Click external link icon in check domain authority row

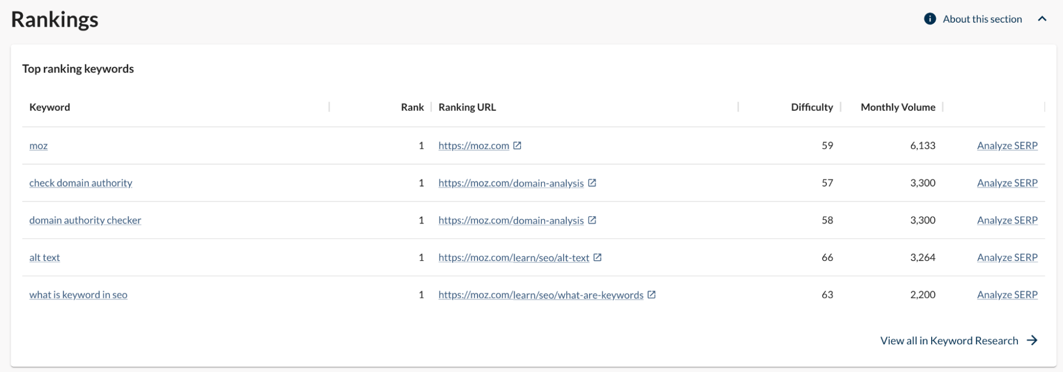tap(592, 183)
